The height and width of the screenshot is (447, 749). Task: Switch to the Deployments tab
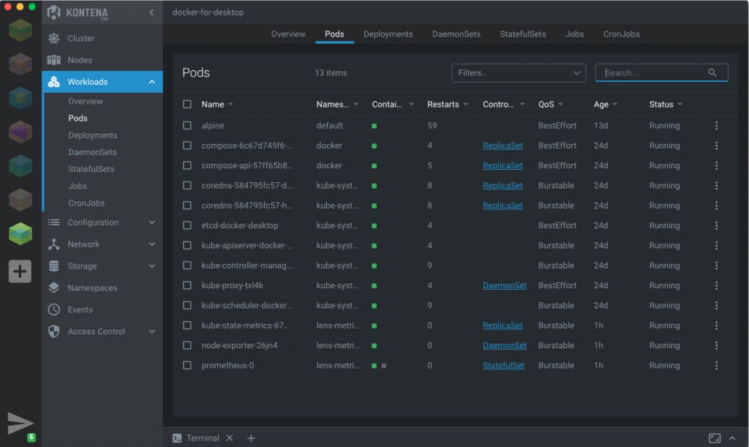point(388,34)
